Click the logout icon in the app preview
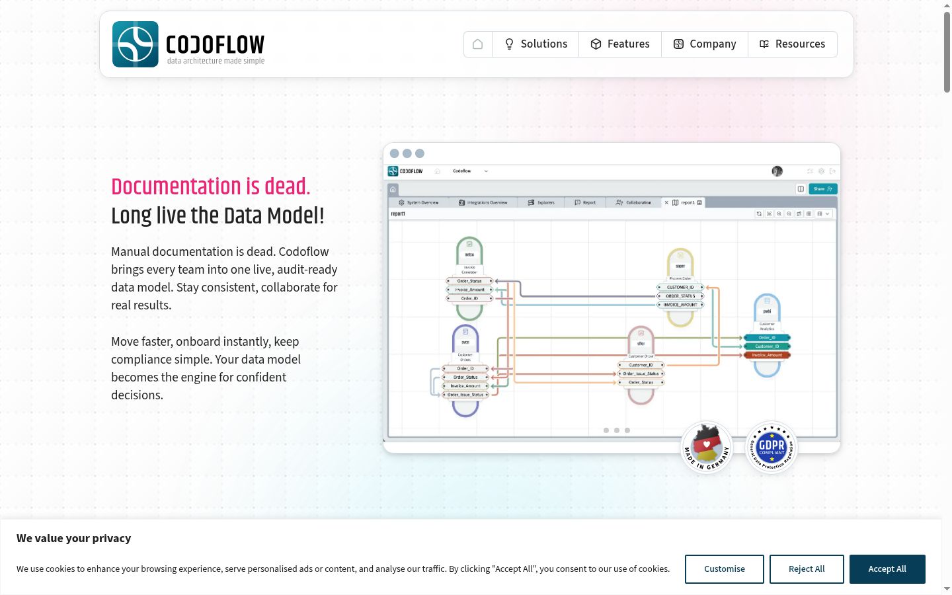 [x=832, y=171]
